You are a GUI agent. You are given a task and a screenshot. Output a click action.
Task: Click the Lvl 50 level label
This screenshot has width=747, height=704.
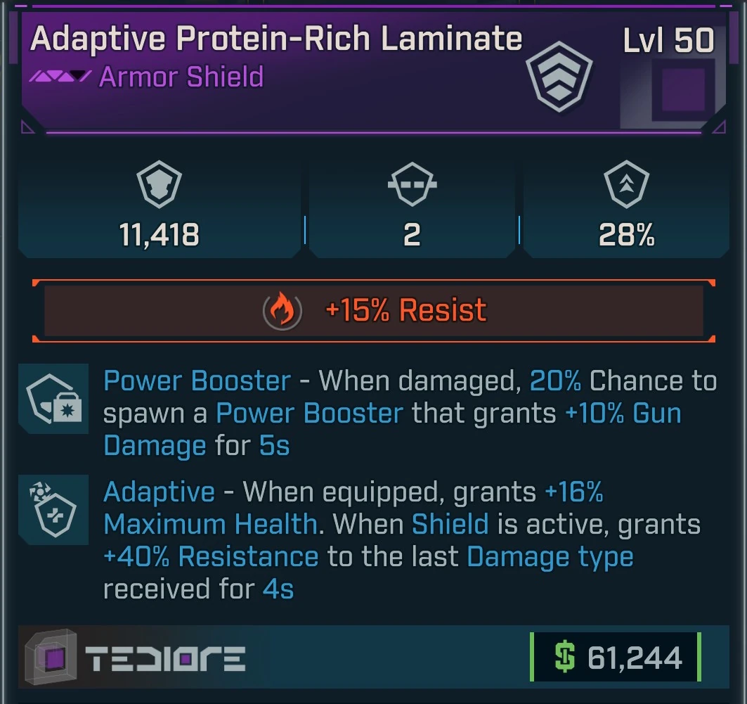(x=668, y=41)
